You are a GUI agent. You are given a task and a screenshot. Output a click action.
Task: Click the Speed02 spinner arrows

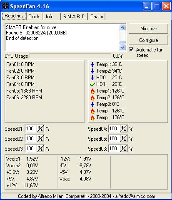pos(40,139)
